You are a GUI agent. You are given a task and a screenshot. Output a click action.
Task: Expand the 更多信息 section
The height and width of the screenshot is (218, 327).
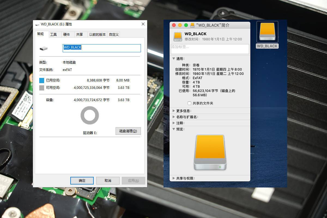(174, 111)
